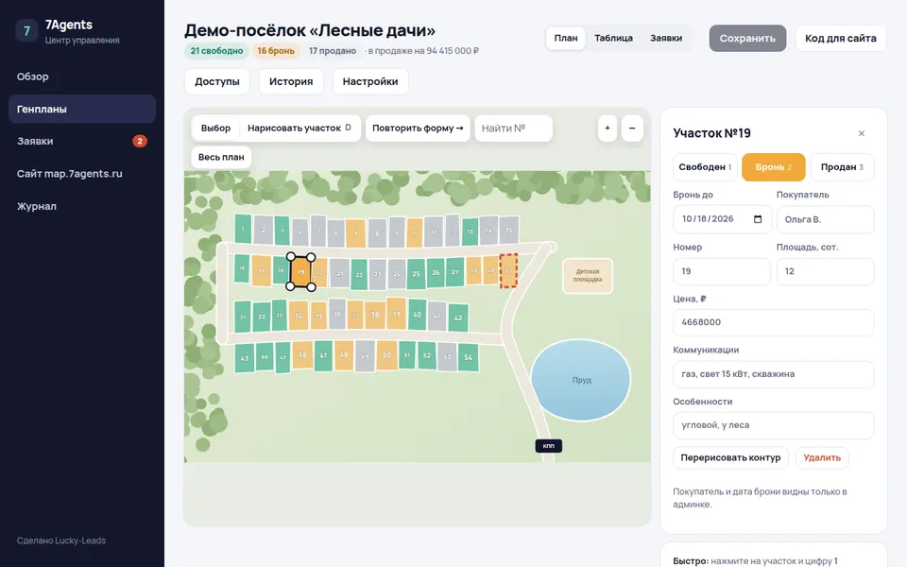Screen dimensions: 907x567
Task: Open Журнал in the sidebar
Action: (82, 206)
